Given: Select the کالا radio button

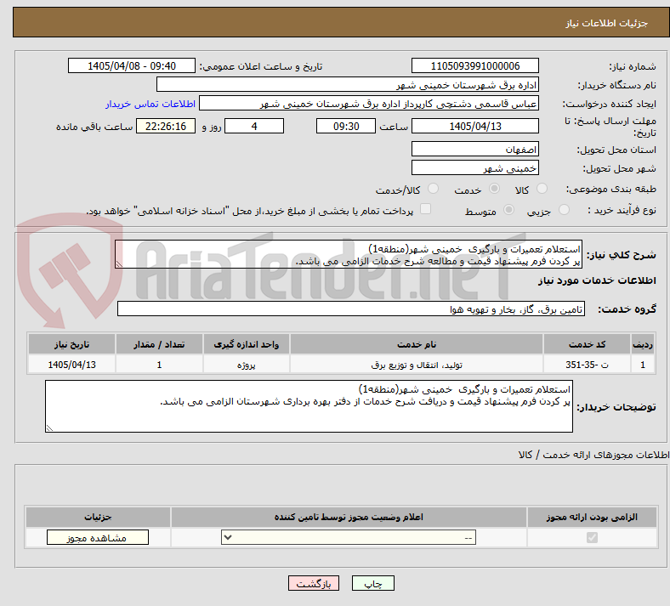Looking at the screenshot, I should 542,189.
